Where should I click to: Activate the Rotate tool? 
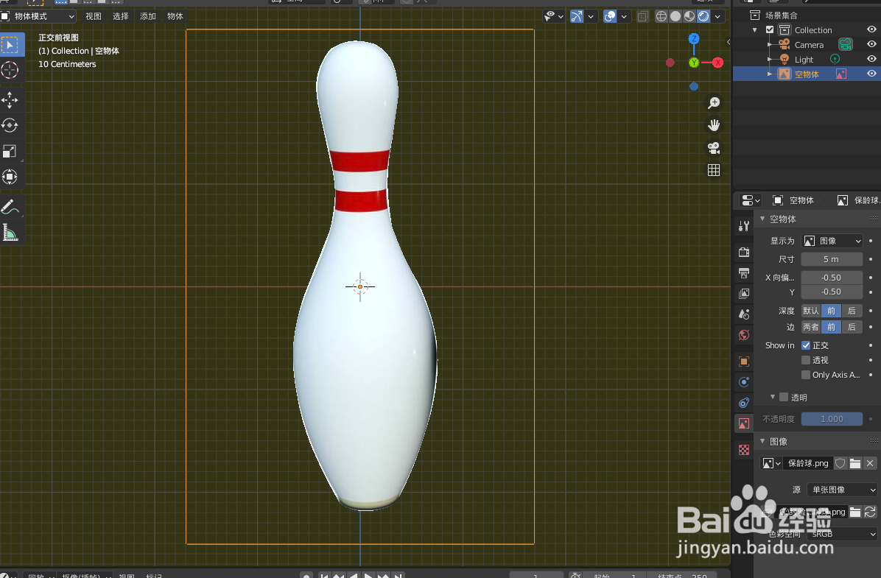[x=12, y=125]
